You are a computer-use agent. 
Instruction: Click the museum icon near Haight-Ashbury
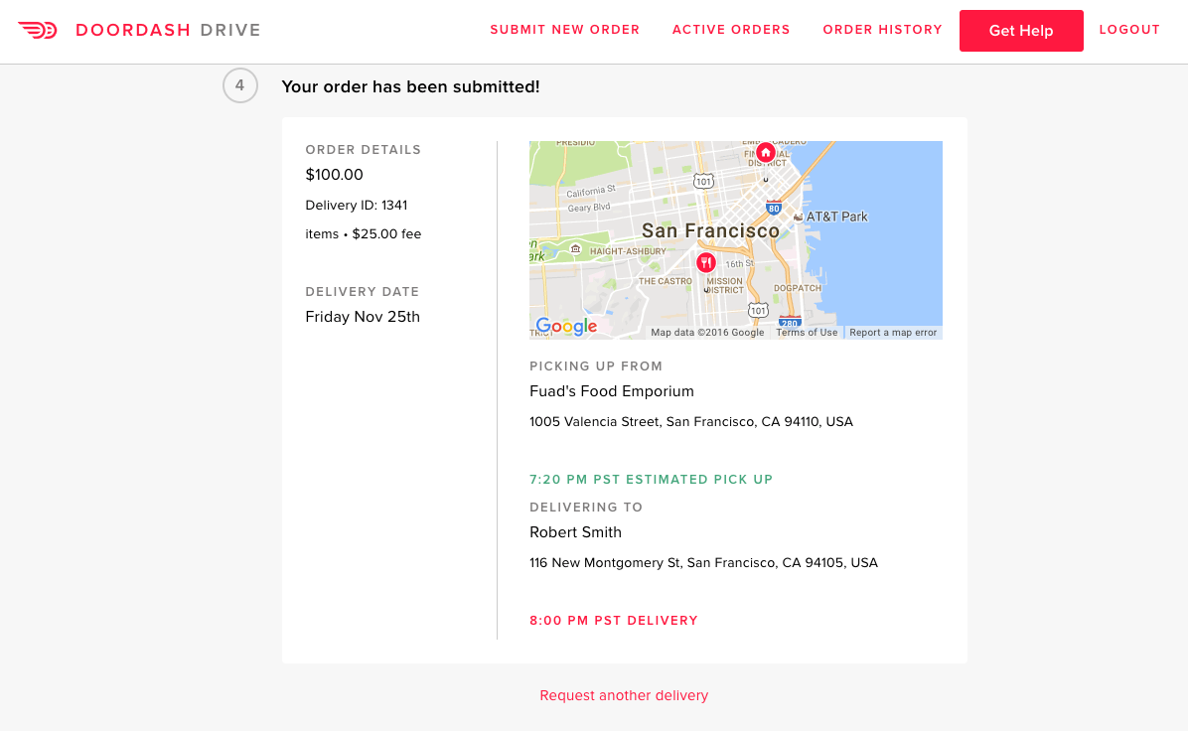(x=576, y=248)
